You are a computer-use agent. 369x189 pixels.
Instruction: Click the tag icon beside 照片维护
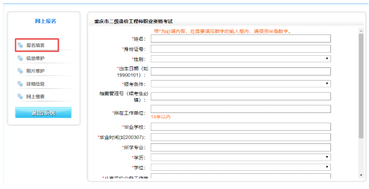click(x=20, y=71)
